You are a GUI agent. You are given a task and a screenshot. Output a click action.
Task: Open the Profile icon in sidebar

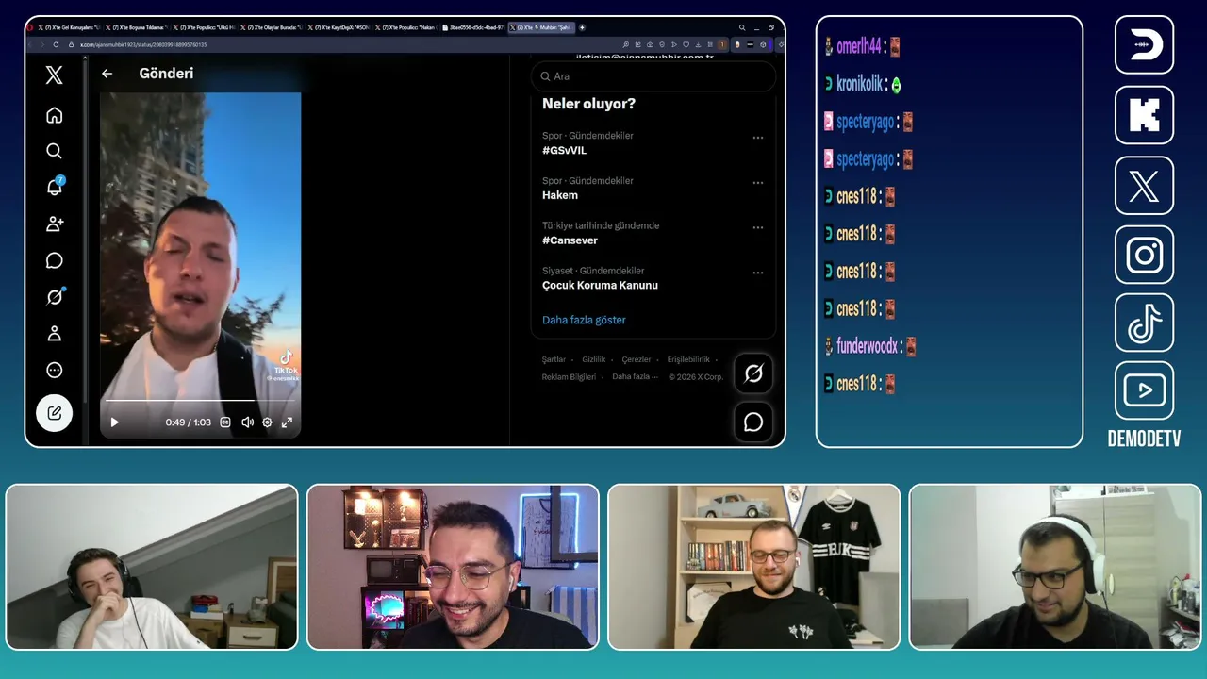[x=55, y=333]
